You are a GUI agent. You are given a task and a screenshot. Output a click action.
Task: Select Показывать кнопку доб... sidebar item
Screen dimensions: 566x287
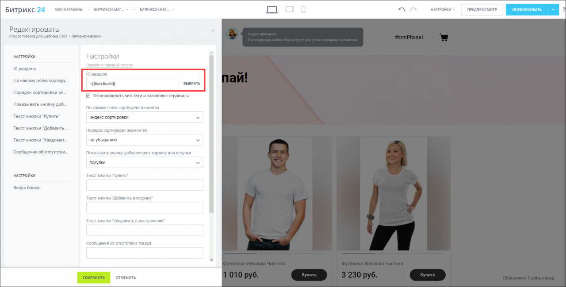41,104
